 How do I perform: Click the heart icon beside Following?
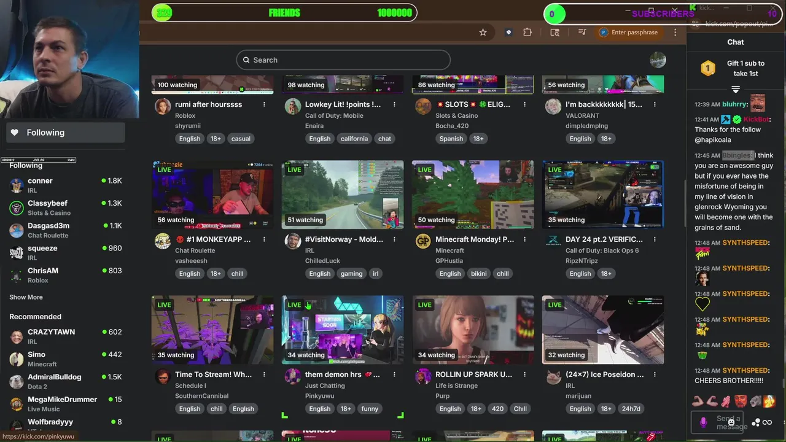(x=15, y=133)
